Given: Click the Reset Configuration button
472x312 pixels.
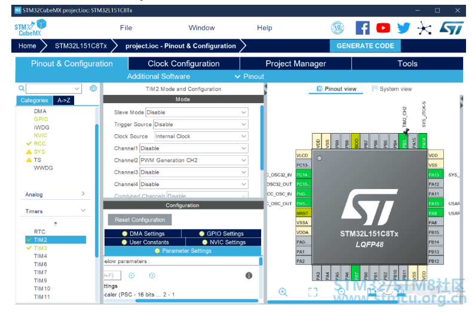Looking at the screenshot, I should tap(140, 220).
